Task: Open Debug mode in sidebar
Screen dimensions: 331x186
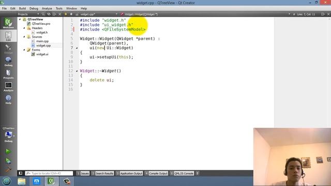Action: pyautogui.click(x=8, y=61)
